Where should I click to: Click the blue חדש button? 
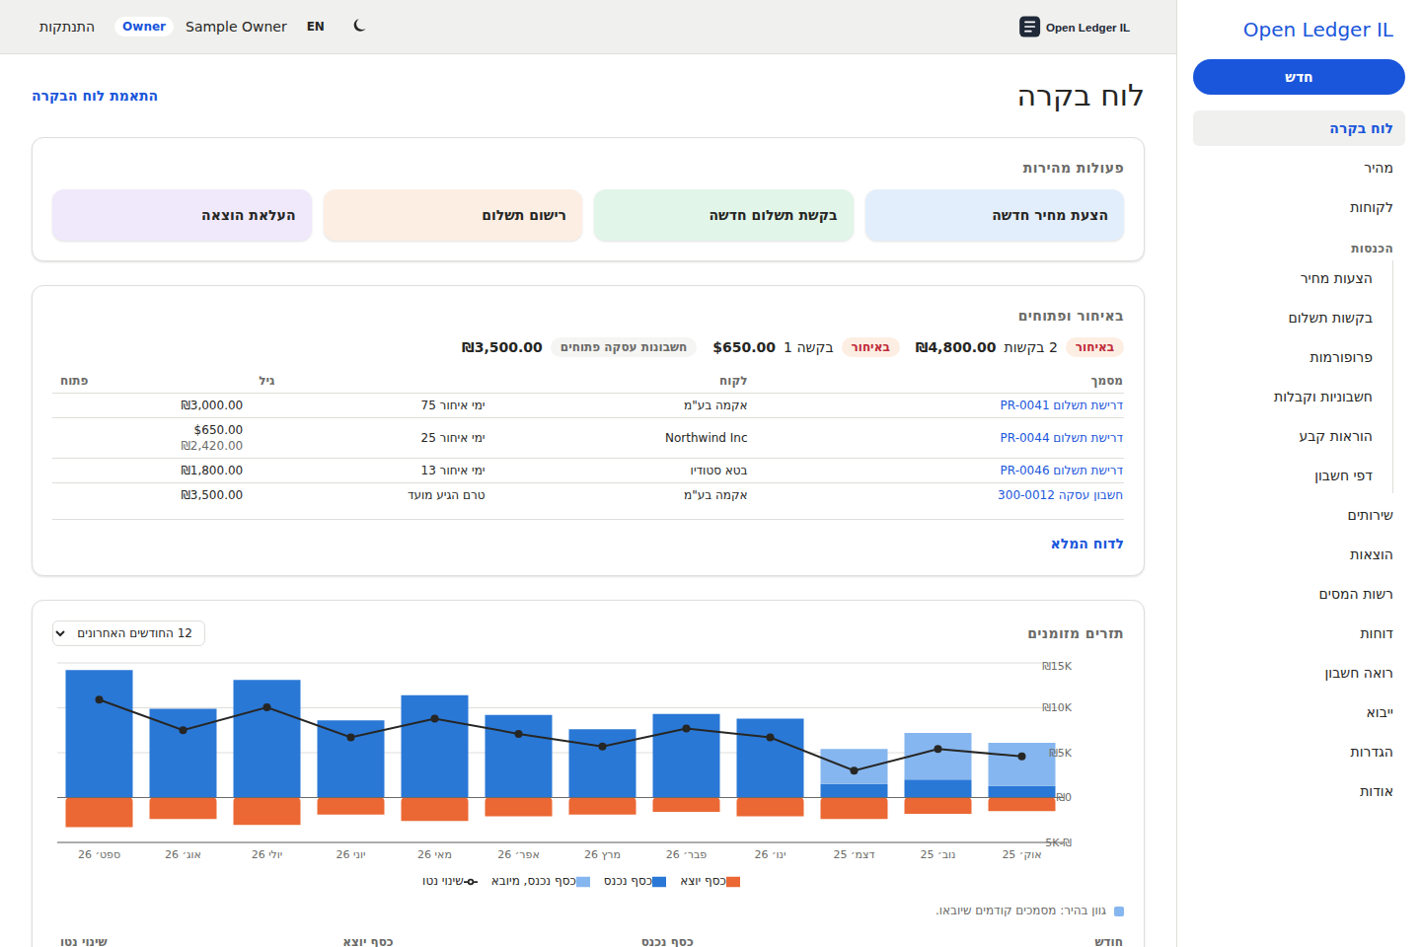[1299, 77]
